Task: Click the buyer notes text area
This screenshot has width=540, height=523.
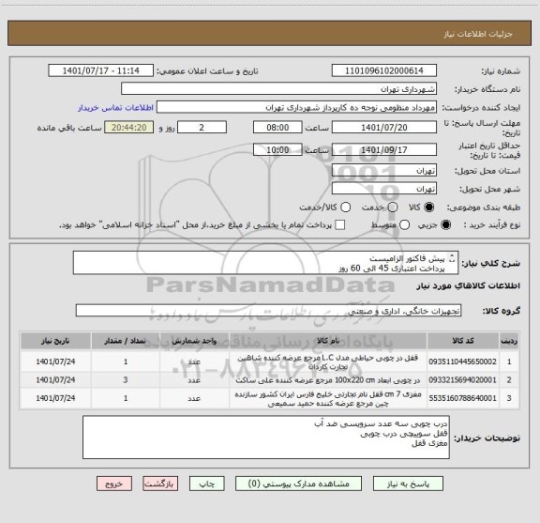Action: point(266,438)
